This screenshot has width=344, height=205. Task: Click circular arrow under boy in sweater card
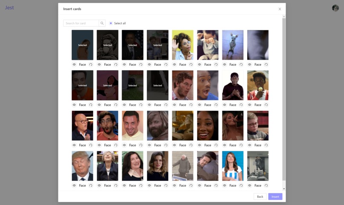pos(266,145)
